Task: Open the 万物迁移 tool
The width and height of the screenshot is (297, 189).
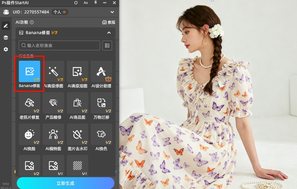Action: [101, 103]
